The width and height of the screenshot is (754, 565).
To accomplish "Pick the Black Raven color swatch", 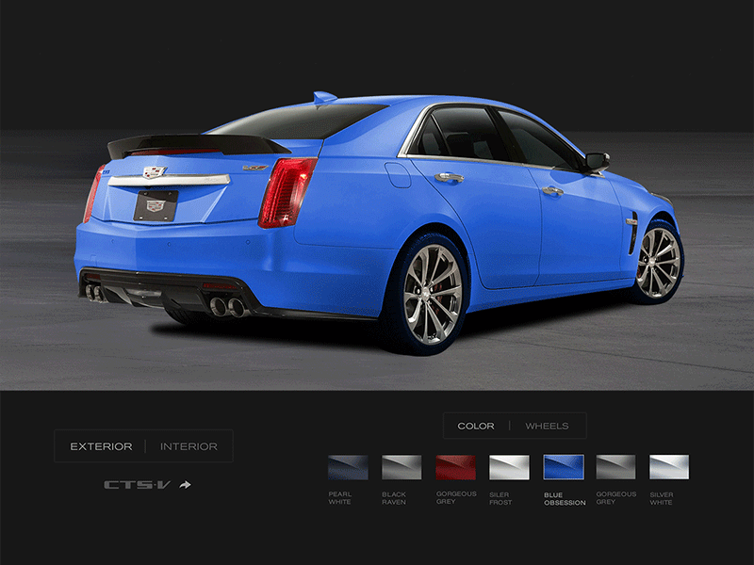I will [402, 467].
